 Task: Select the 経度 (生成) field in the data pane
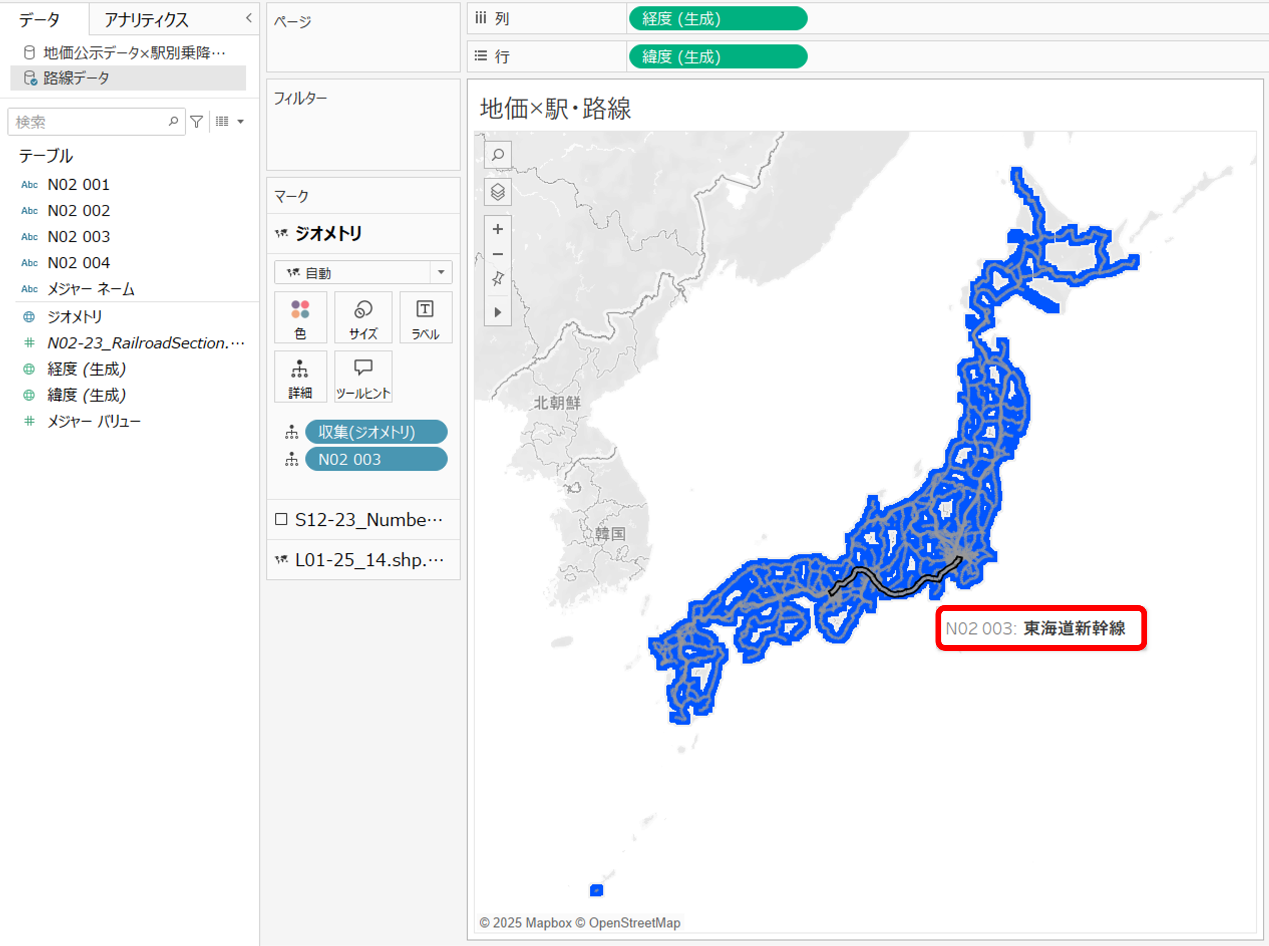(86, 369)
